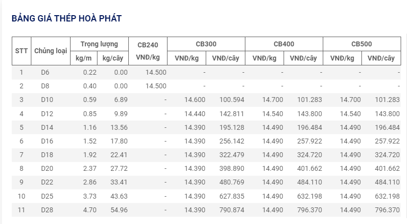The height and width of the screenshot is (224, 407).
Task: Click the BẢNG GIÁ THÉP HOÀ PHÁT heading
Action: [67, 19]
